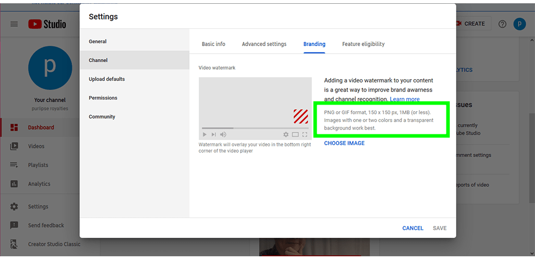Click the Send feedback icon
The image size is (535, 259).
point(14,225)
